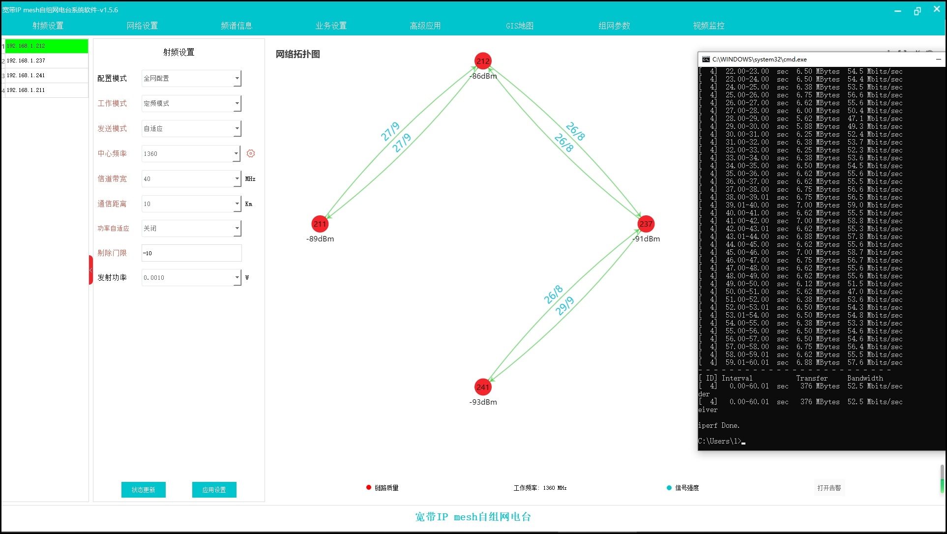Click 状态更新 button
The width and height of the screenshot is (947, 534).
point(144,490)
